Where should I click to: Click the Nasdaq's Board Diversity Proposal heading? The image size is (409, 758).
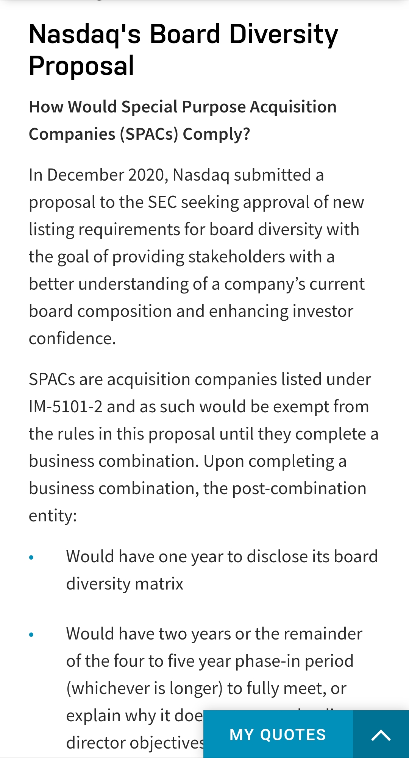pyautogui.click(x=183, y=50)
